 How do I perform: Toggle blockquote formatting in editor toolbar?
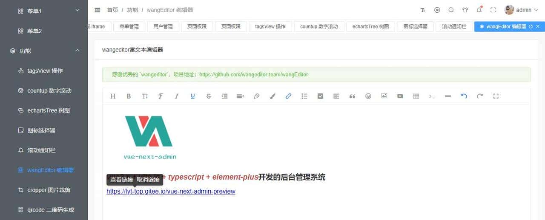coord(352,96)
